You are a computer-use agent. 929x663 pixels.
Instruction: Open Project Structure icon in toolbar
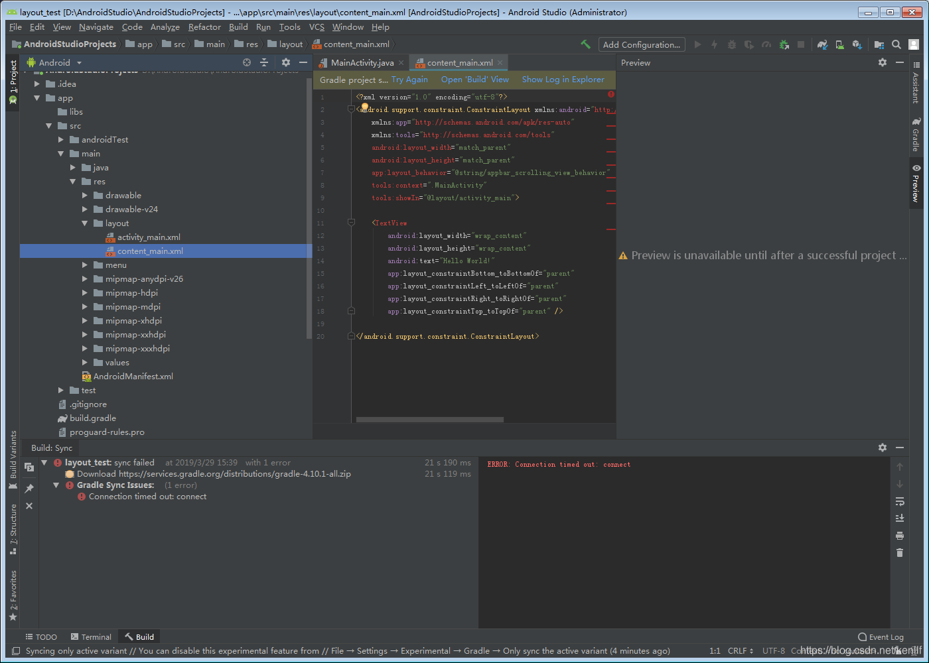(879, 44)
